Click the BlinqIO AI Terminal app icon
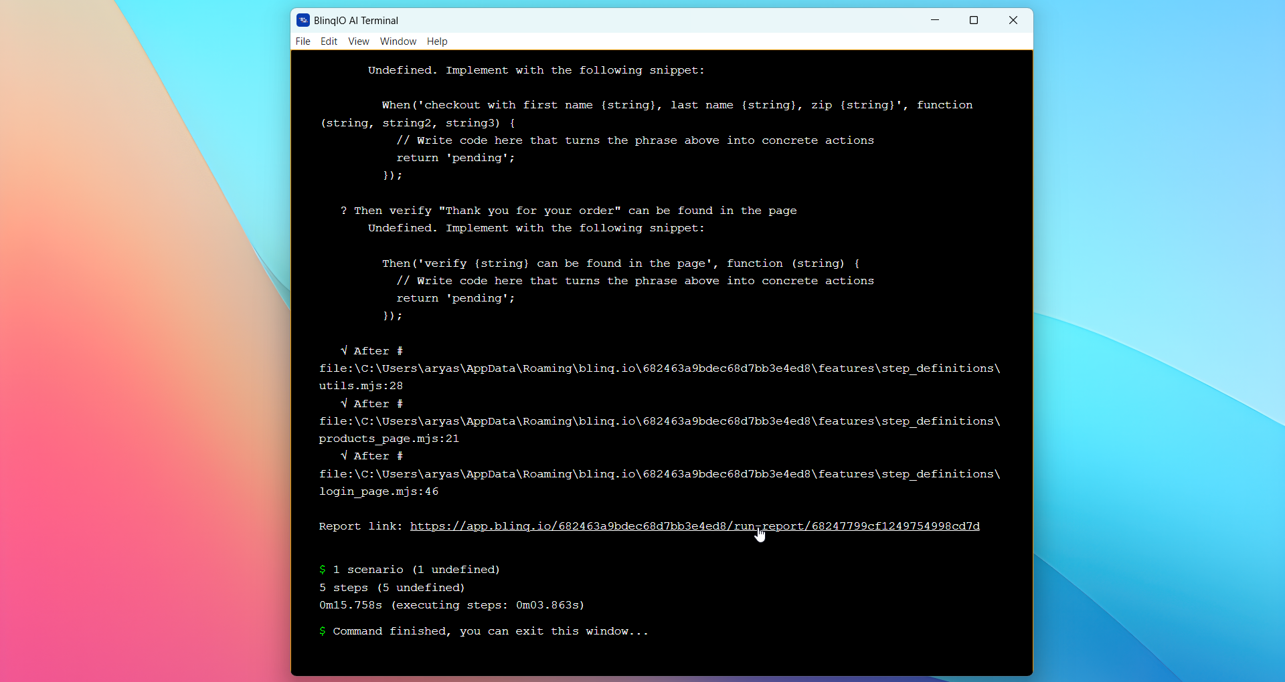 (303, 20)
